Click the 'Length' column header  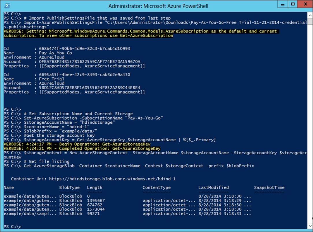pos(95,188)
